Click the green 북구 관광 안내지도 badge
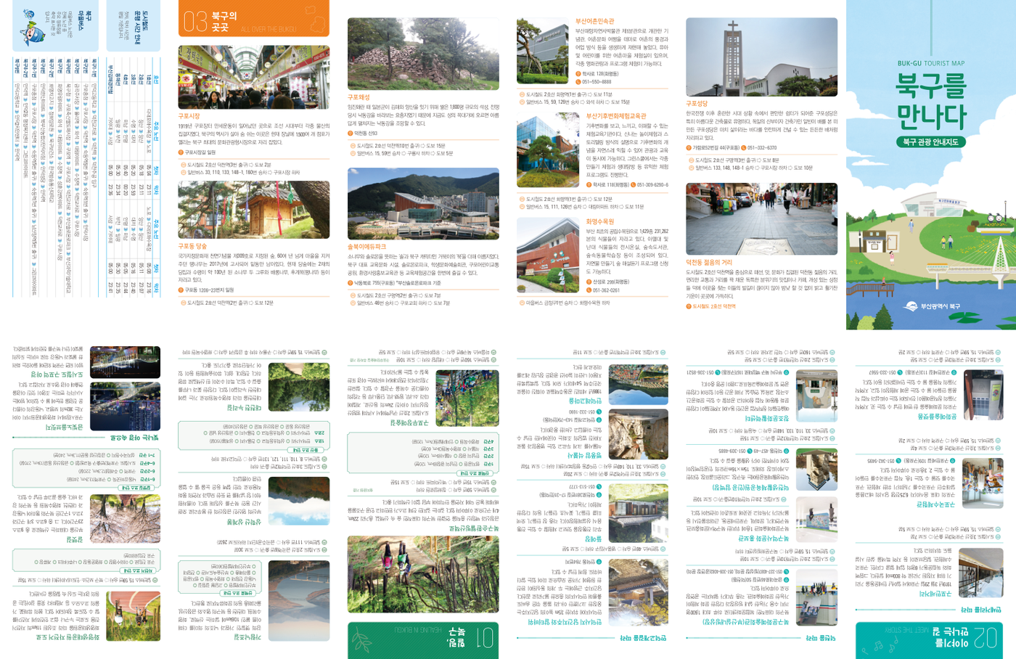The image size is (1016, 659). 930,142
